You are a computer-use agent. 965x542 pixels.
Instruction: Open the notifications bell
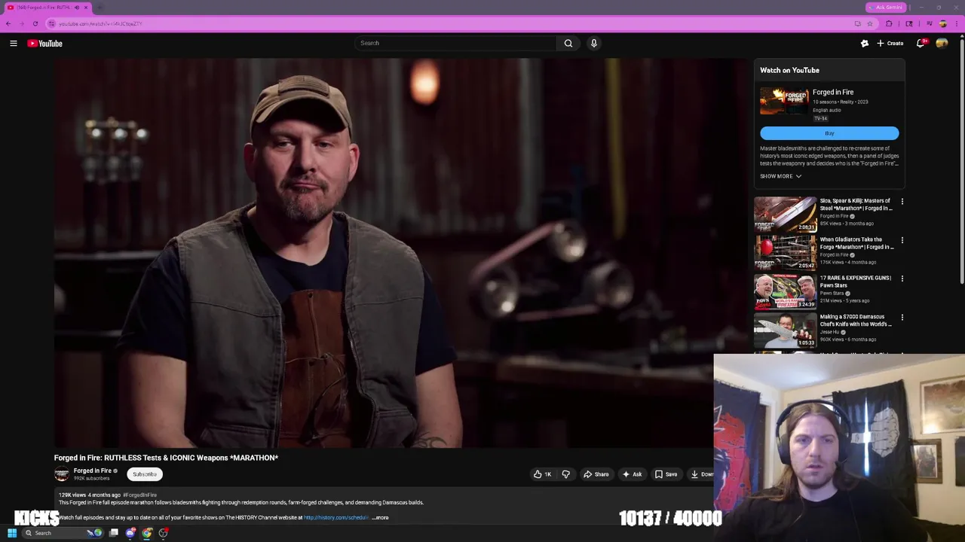tap(921, 44)
